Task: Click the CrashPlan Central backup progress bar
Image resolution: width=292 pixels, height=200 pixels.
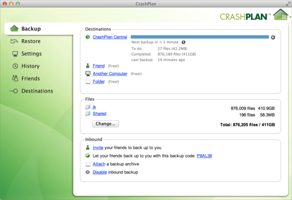Action: tap(200, 37)
